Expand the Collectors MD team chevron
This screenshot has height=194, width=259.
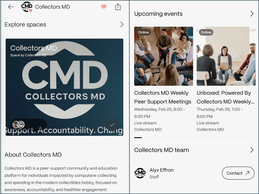(x=252, y=150)
